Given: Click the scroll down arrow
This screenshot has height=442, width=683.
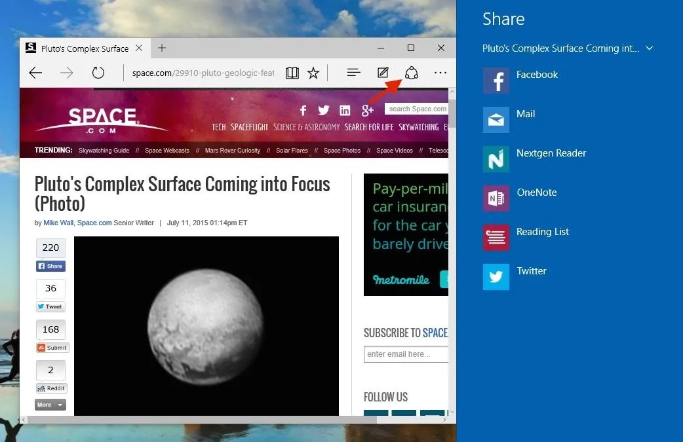Looking at the screenshot, I should click(x=452, y=411).
